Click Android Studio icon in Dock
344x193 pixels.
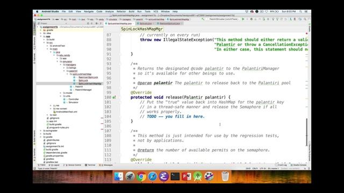[198, 176]
